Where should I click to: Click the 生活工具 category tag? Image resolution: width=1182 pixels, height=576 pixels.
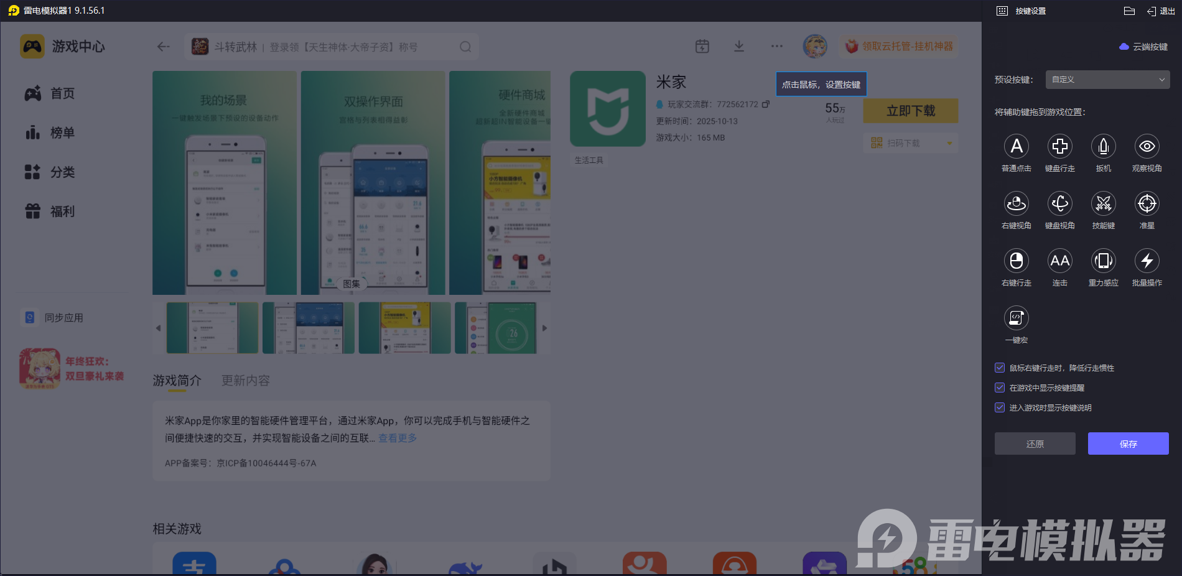(x=589, y=160)
